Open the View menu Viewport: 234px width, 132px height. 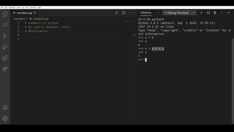[x=19, y=7]
